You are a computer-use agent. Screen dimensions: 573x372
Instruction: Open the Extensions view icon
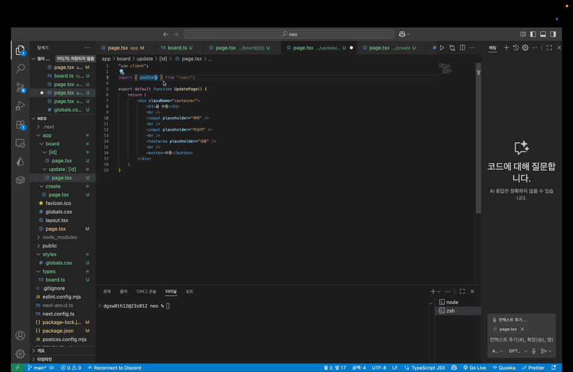[x=20, y=125]
